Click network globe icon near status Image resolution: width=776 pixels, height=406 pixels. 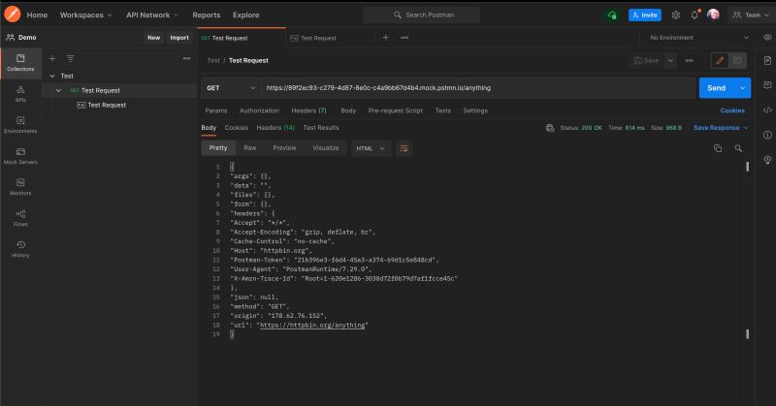tap(550, 128)
